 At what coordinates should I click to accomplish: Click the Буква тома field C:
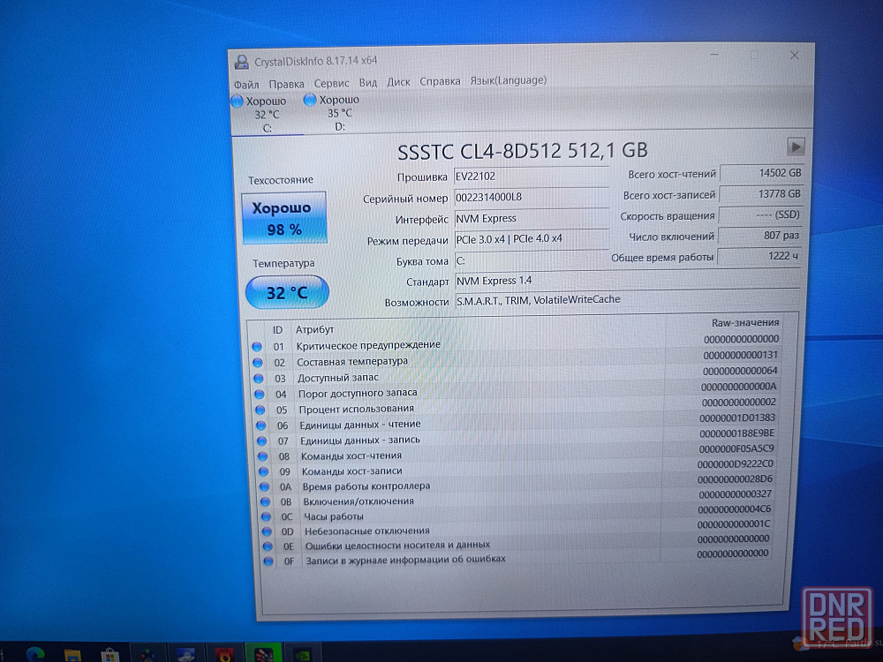pos(531,260)
